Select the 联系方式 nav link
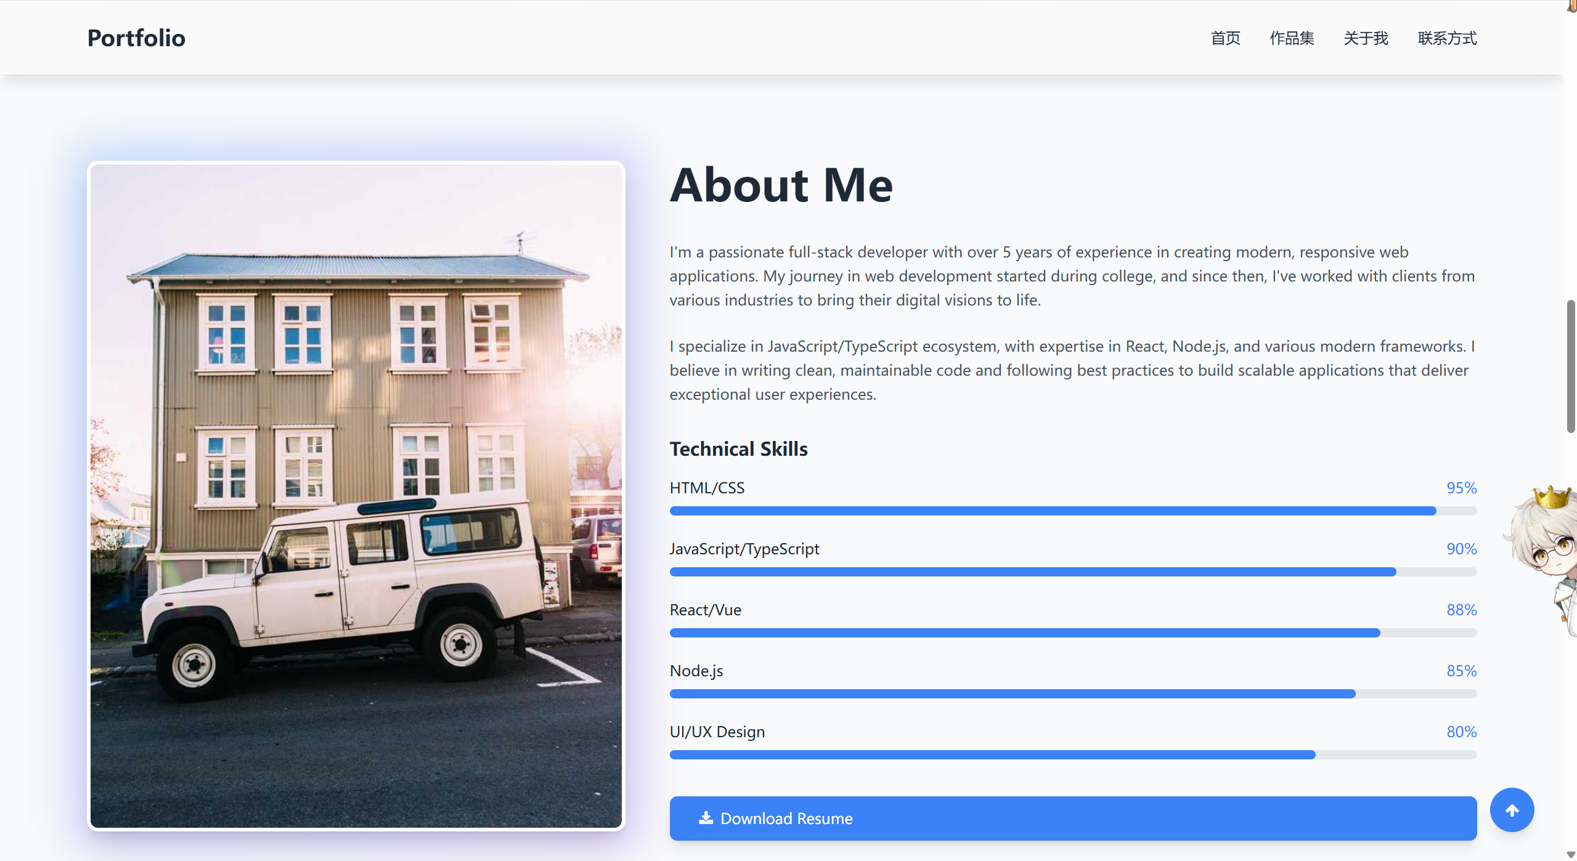Screen dimensions: 1577x861 [x=1446, y=38]
